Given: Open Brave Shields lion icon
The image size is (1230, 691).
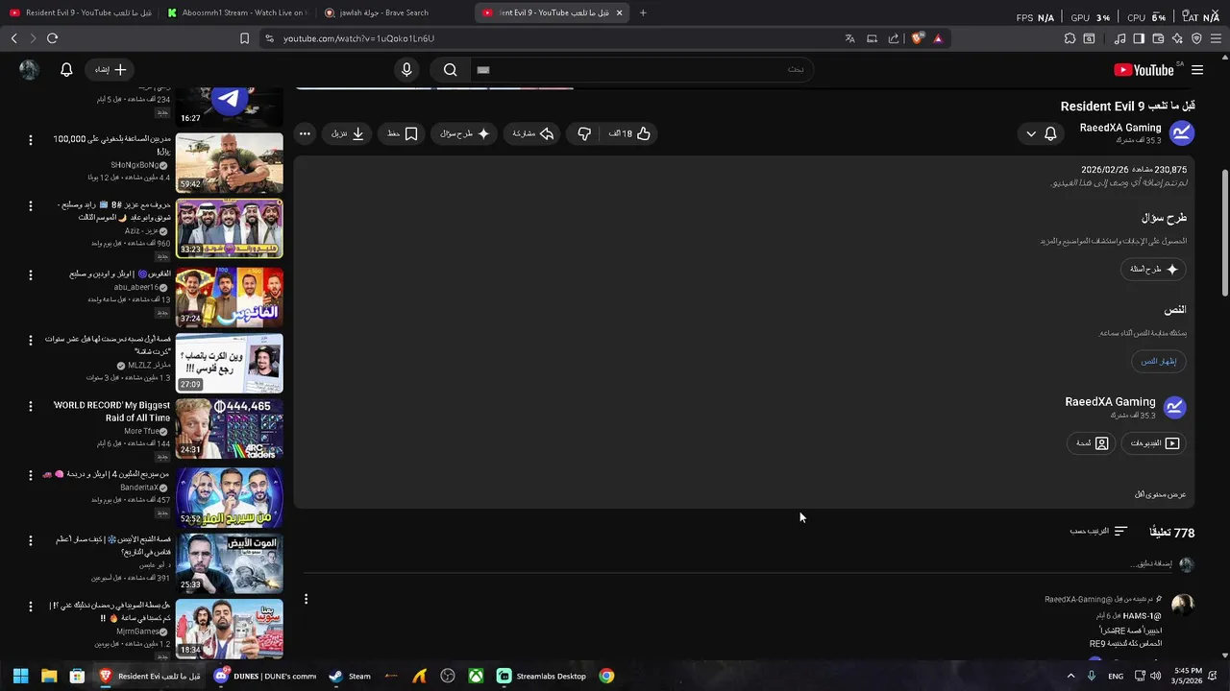Looking at the screenshot, I should (x=917, y=38).
